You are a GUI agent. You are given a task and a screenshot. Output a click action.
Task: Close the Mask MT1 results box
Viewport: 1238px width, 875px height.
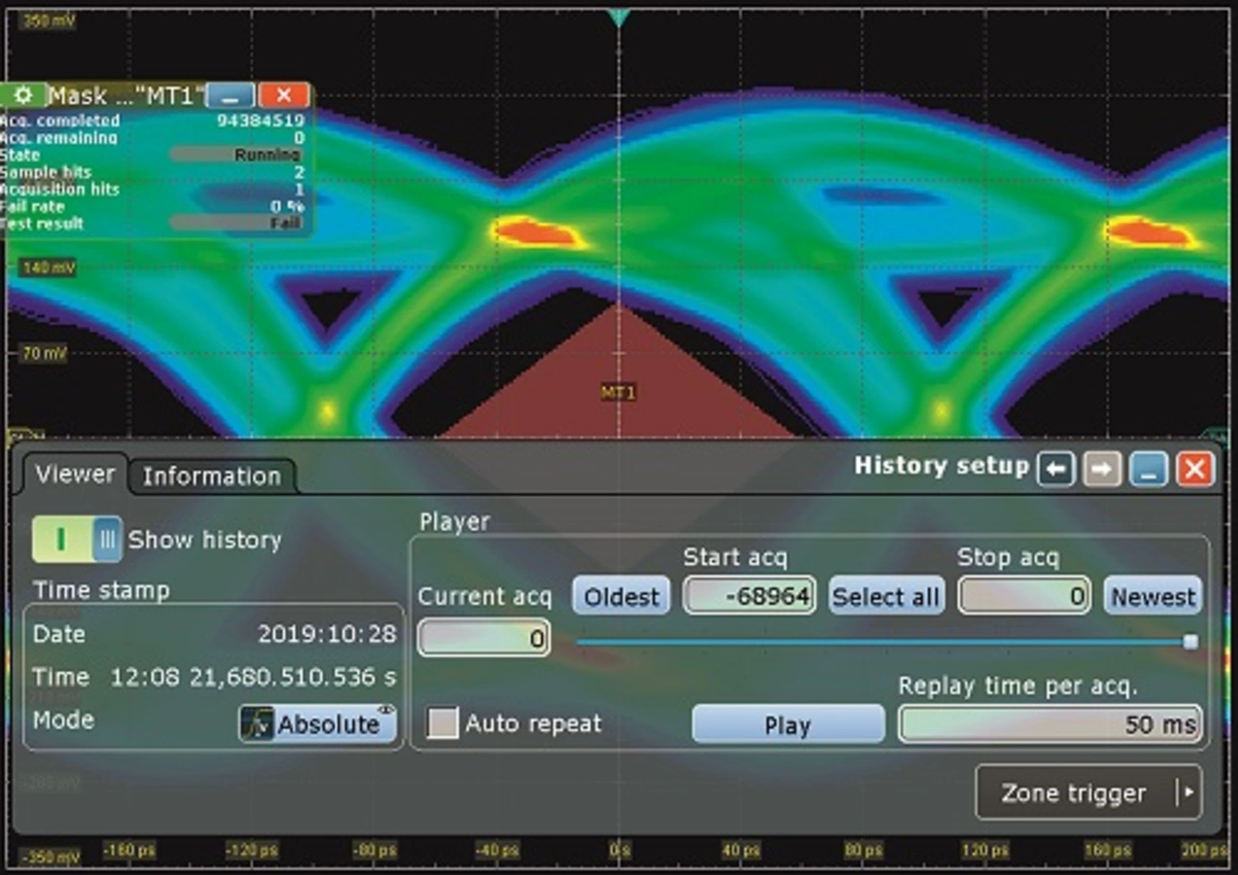tap(283, 96)
